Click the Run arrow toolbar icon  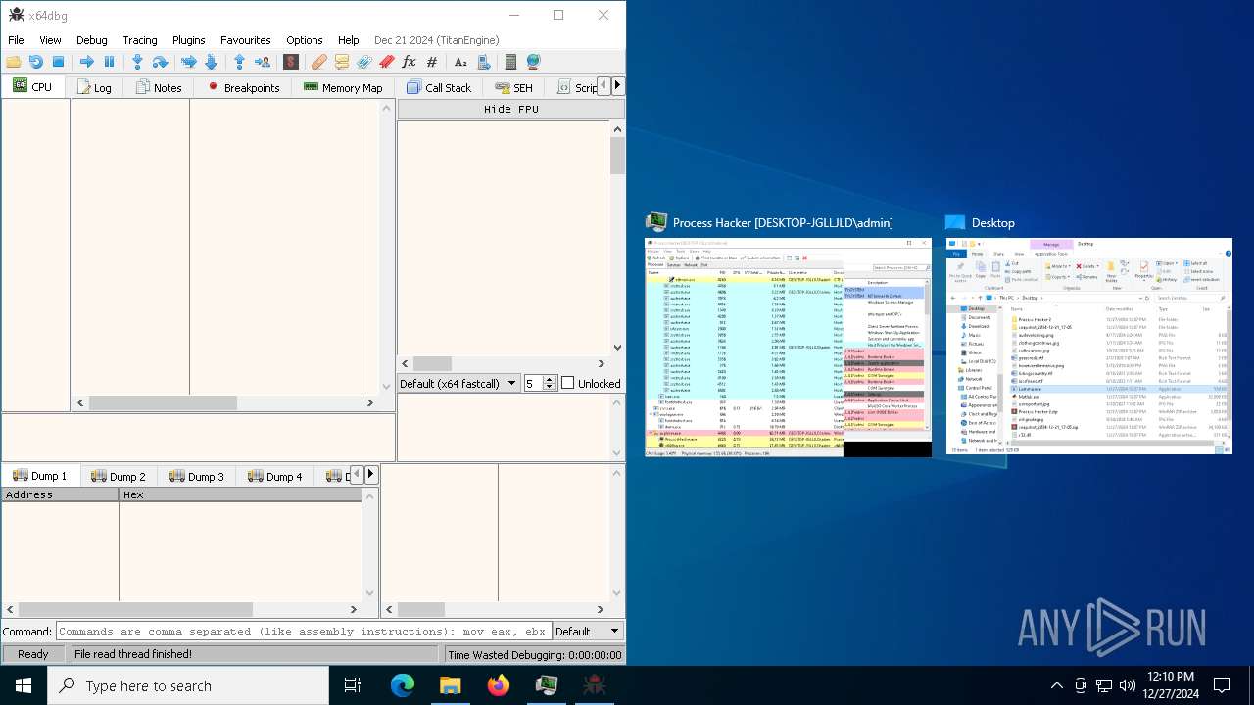tap(86, 62)
